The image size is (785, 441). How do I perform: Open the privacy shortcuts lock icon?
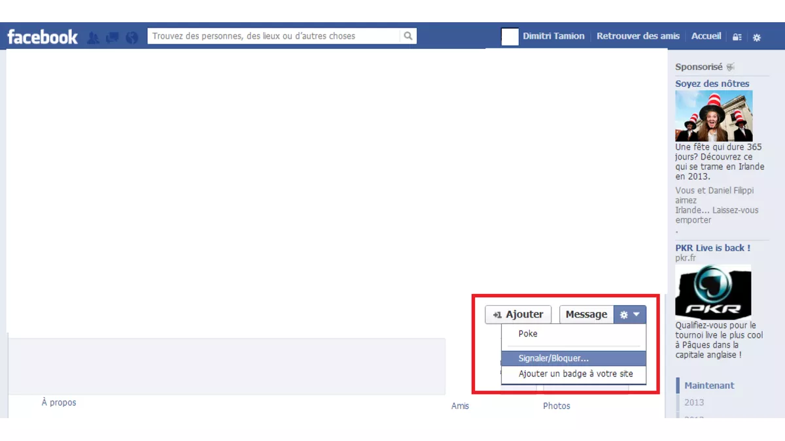tap(737, 37)
